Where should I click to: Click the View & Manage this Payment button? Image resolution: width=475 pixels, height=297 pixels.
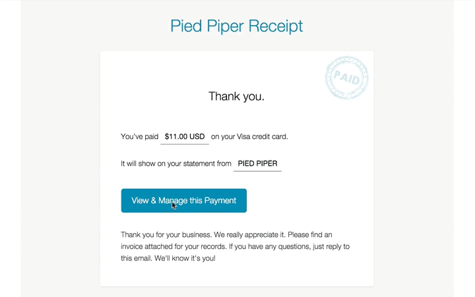pos(184,201)
